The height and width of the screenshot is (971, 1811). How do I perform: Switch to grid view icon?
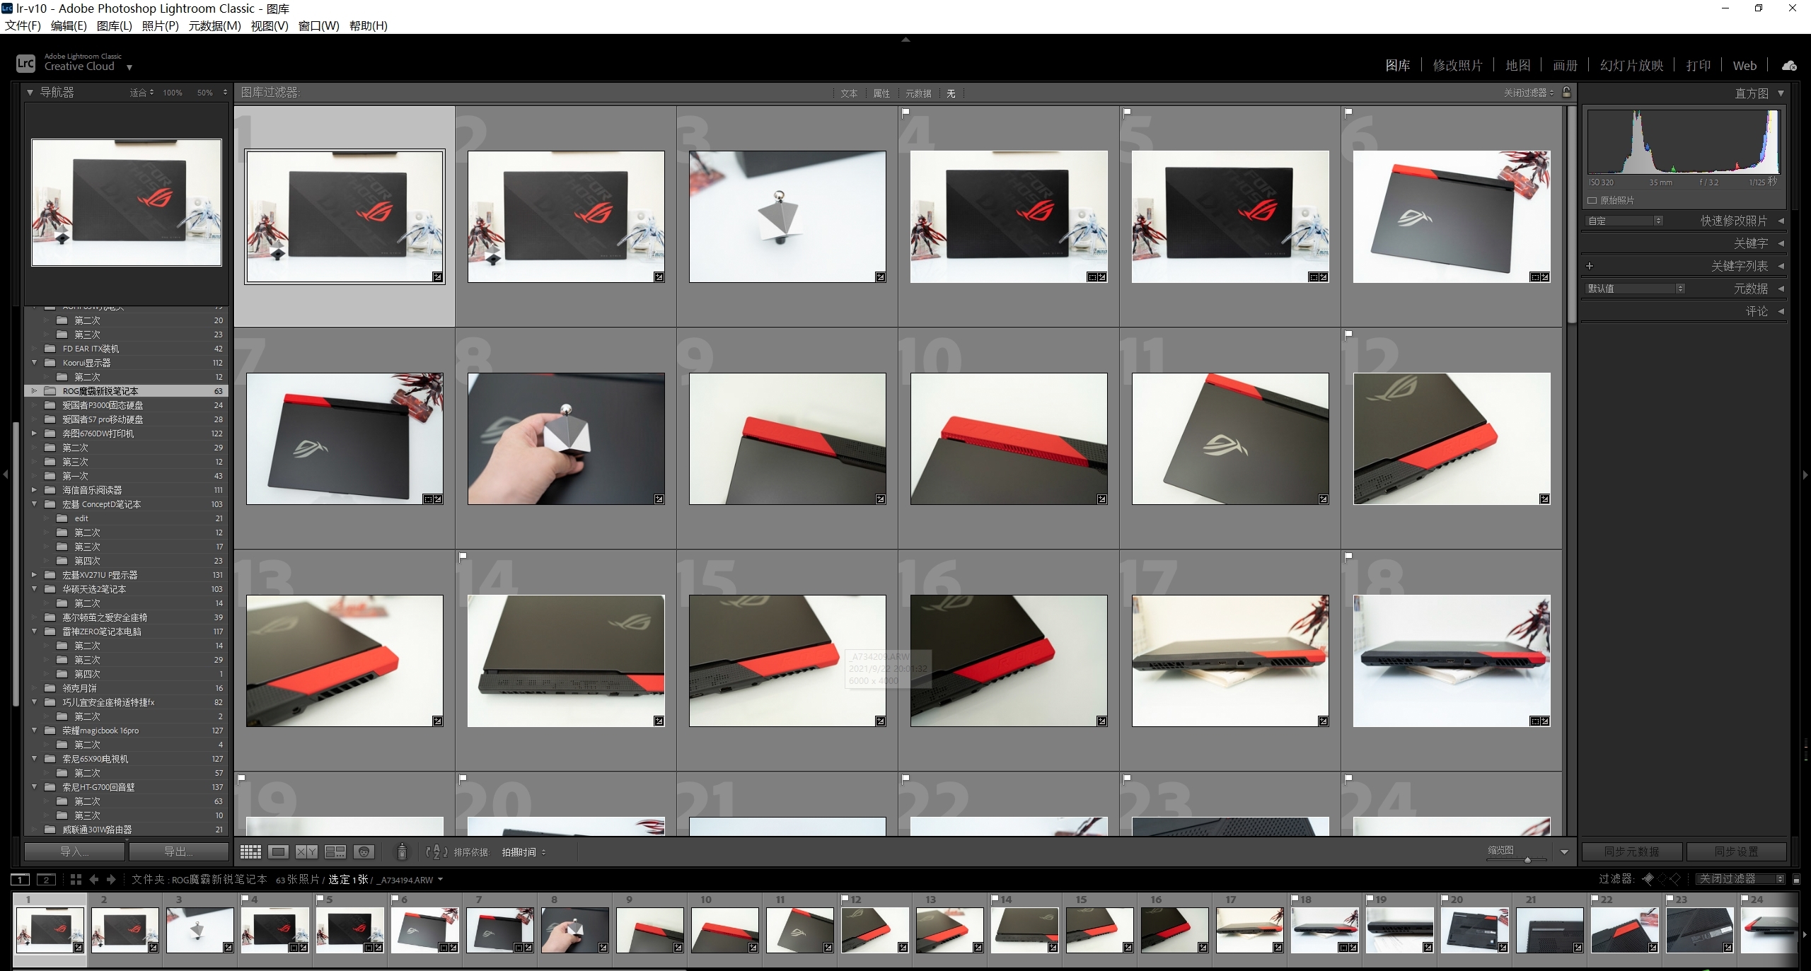[250, 852]
